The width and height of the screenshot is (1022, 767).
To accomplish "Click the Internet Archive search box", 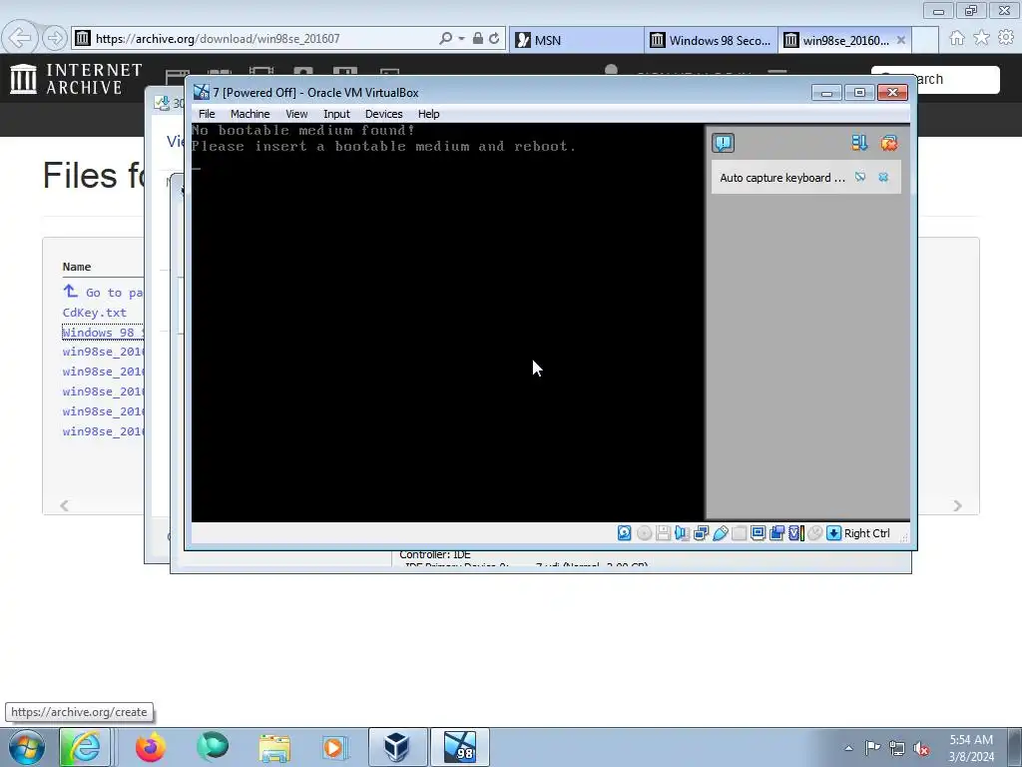I will (x=935, y=79).
